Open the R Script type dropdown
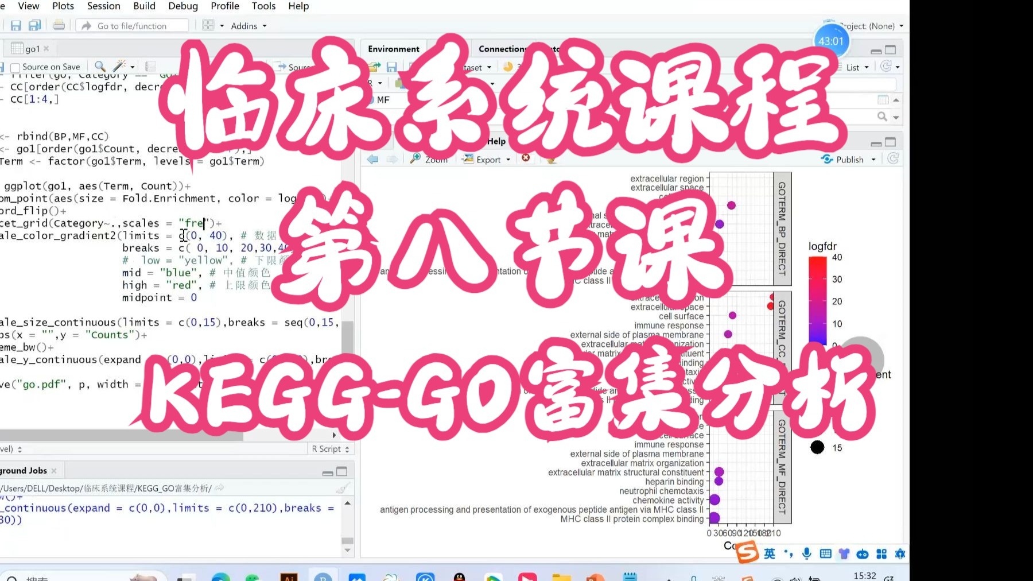Screen dimensions: 1033x581 [x=330, y=448]
